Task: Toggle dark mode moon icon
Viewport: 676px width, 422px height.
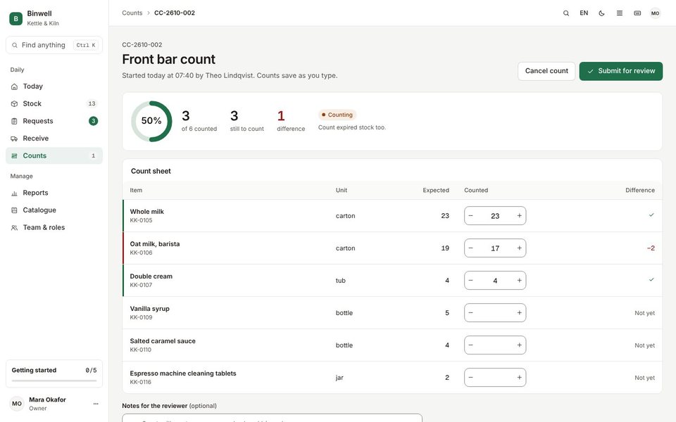Action: (x=601, y=13)
